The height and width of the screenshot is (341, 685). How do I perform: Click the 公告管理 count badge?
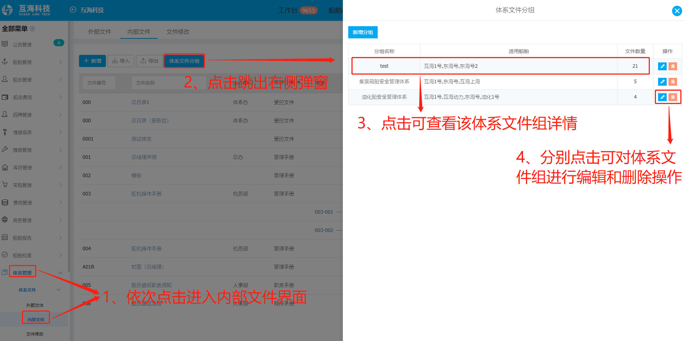(x=59, y=43)
